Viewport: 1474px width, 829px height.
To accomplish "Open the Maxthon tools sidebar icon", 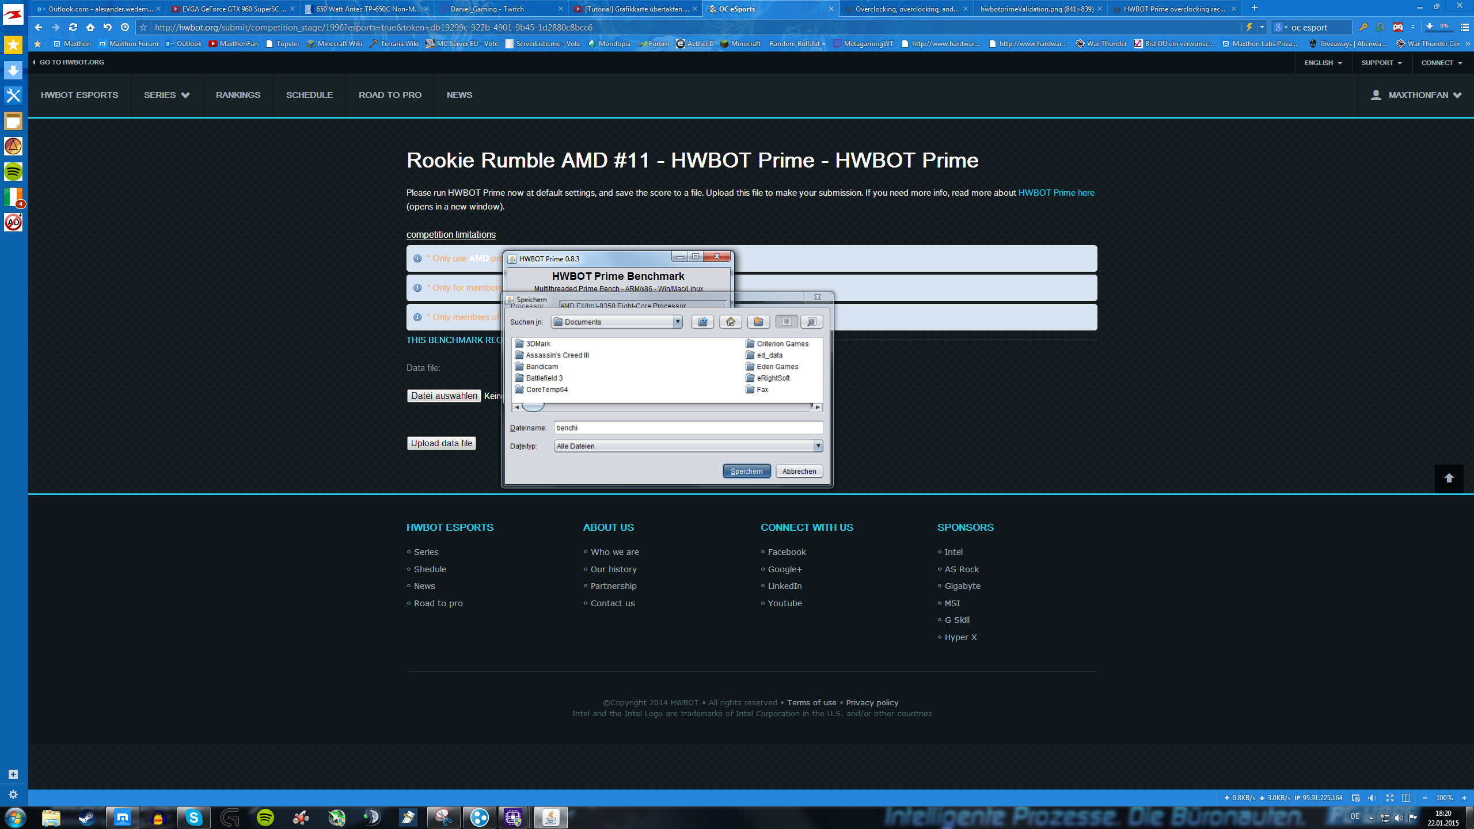I will [13, 95].
